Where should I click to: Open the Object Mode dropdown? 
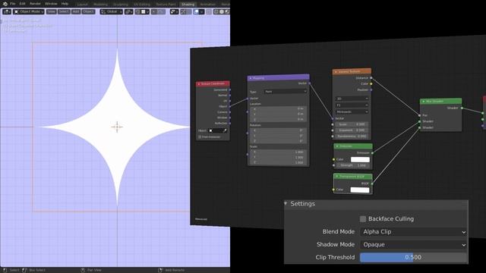[x=29, y=12]
